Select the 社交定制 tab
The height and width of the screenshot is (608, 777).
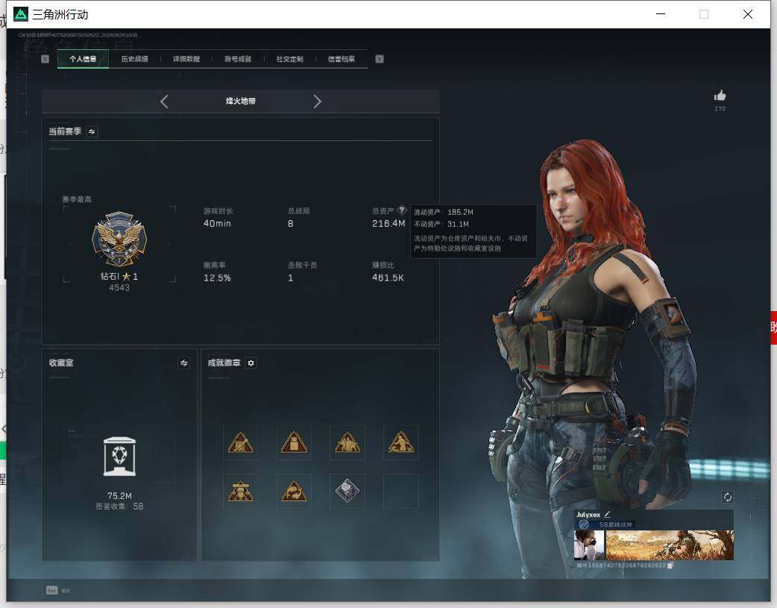pyautogui.click(x=289, y=59)
